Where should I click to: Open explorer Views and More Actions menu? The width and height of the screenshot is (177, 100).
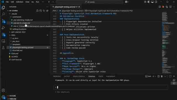point(47,7)
